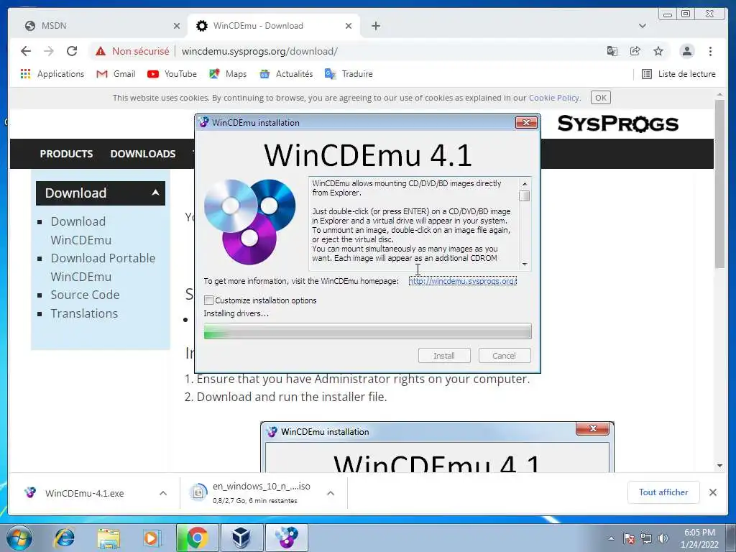Open the Google Translate page icon in address bar
Viewport: 736px width, 552px height.
point(612,51)
